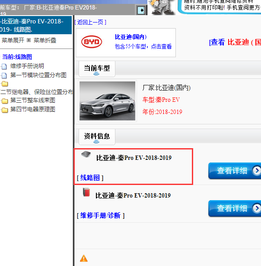
Task: Click 包含55个车型,点击查看 link
Action: point(143,46)
